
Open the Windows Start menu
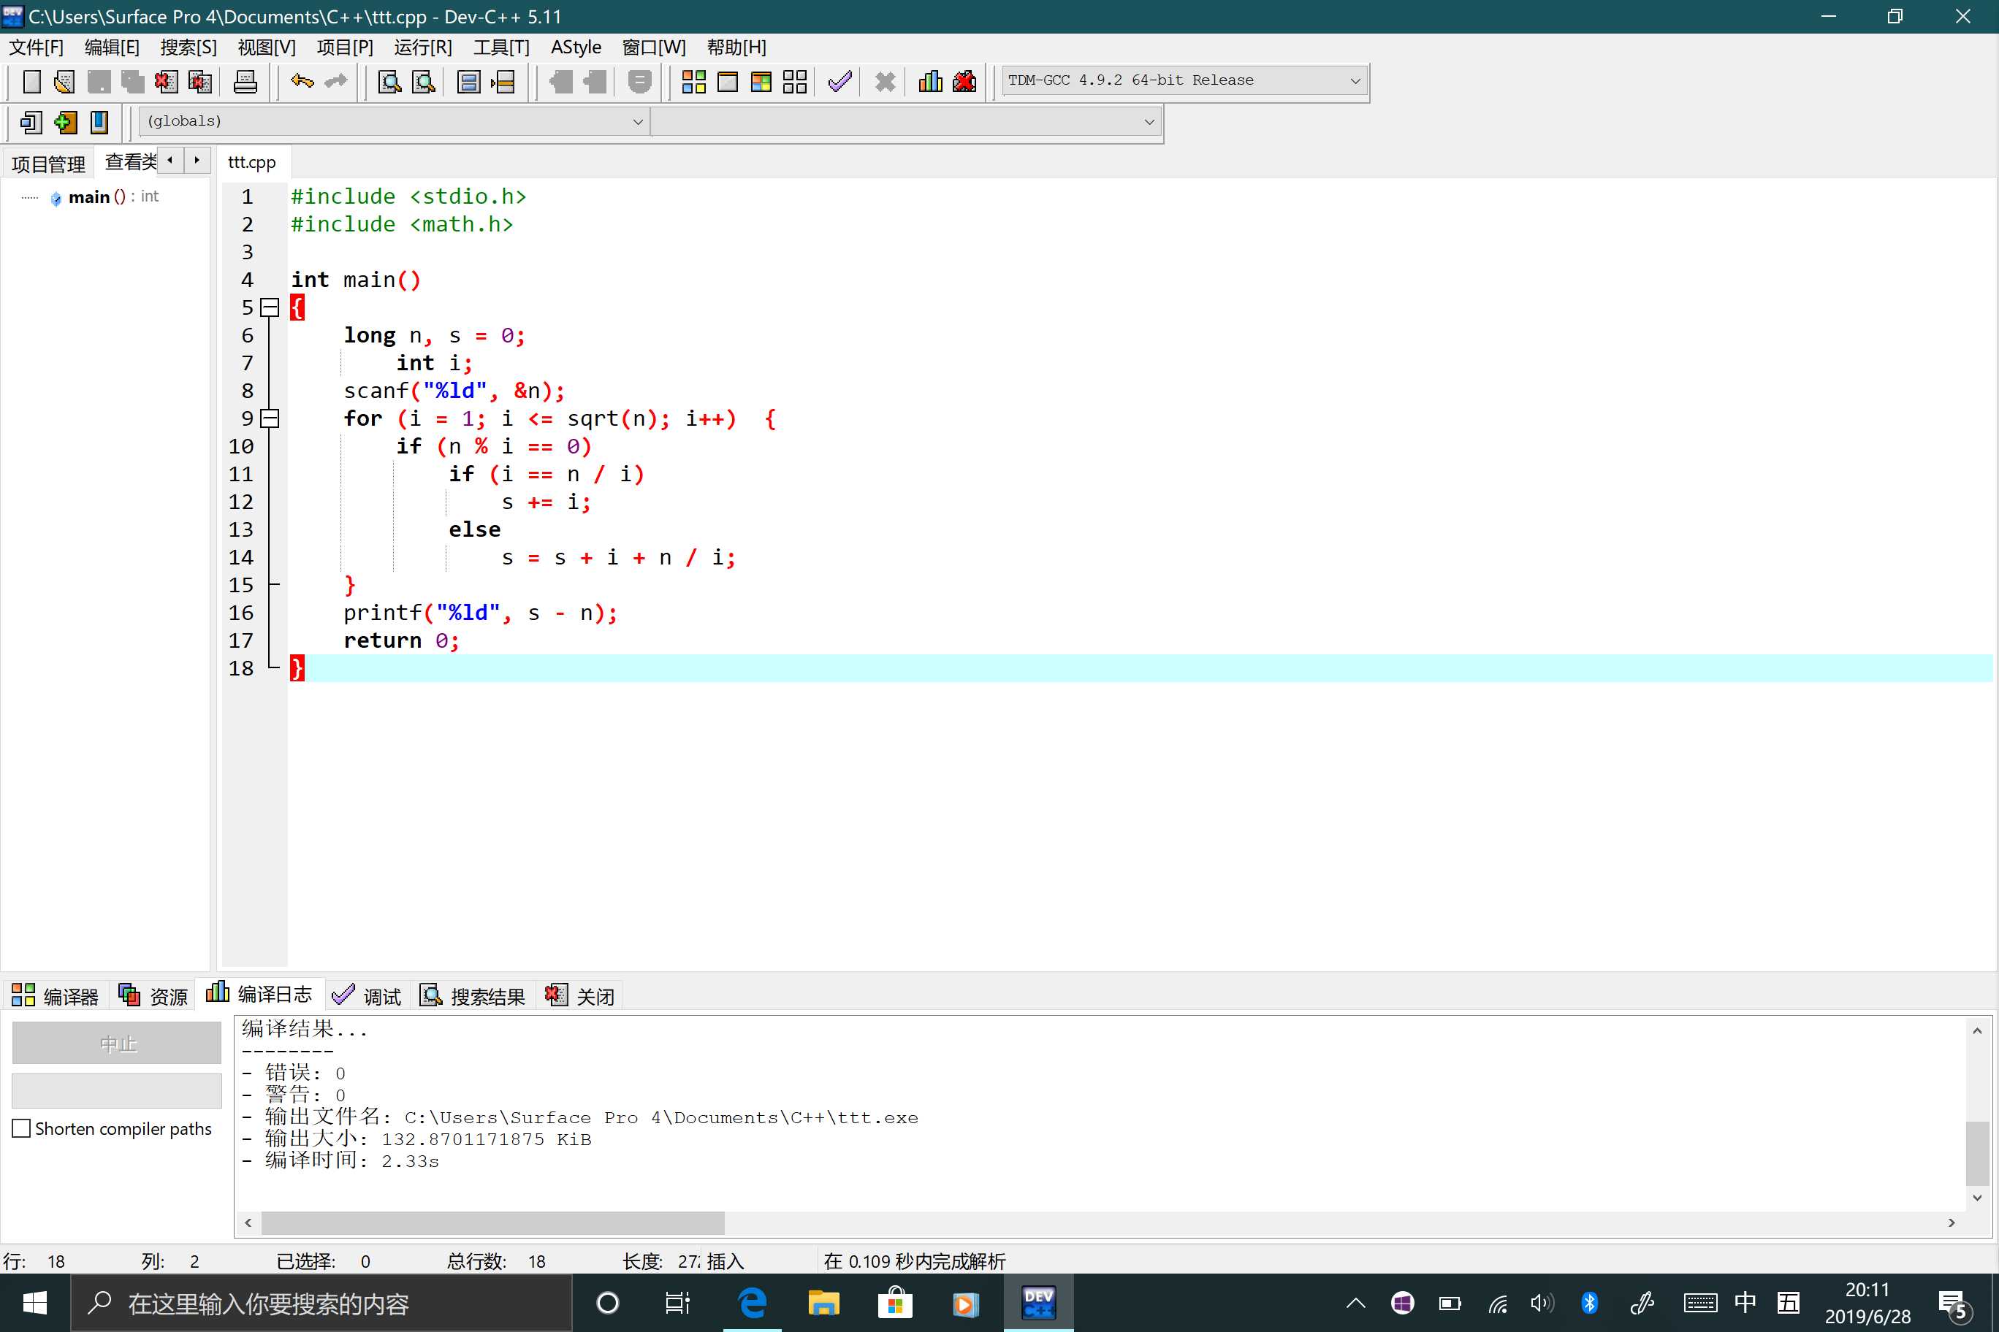[x=35, y=1303]
